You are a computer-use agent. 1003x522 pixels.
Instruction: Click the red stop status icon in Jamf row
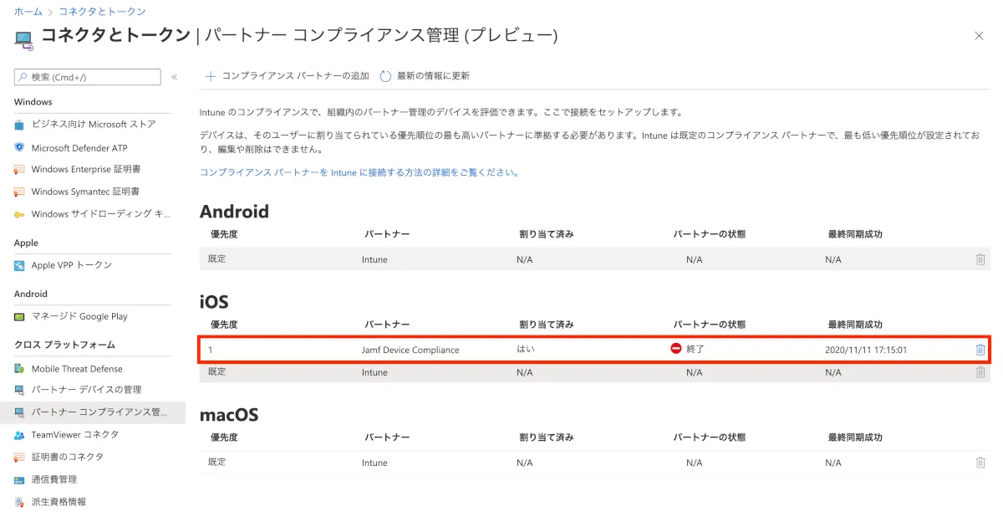[676, 349]
